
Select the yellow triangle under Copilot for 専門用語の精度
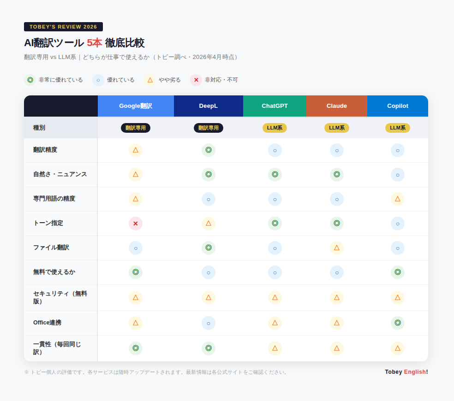398,199
